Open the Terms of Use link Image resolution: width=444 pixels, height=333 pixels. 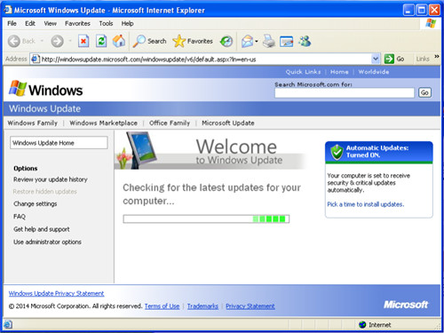tap(162, 306)
